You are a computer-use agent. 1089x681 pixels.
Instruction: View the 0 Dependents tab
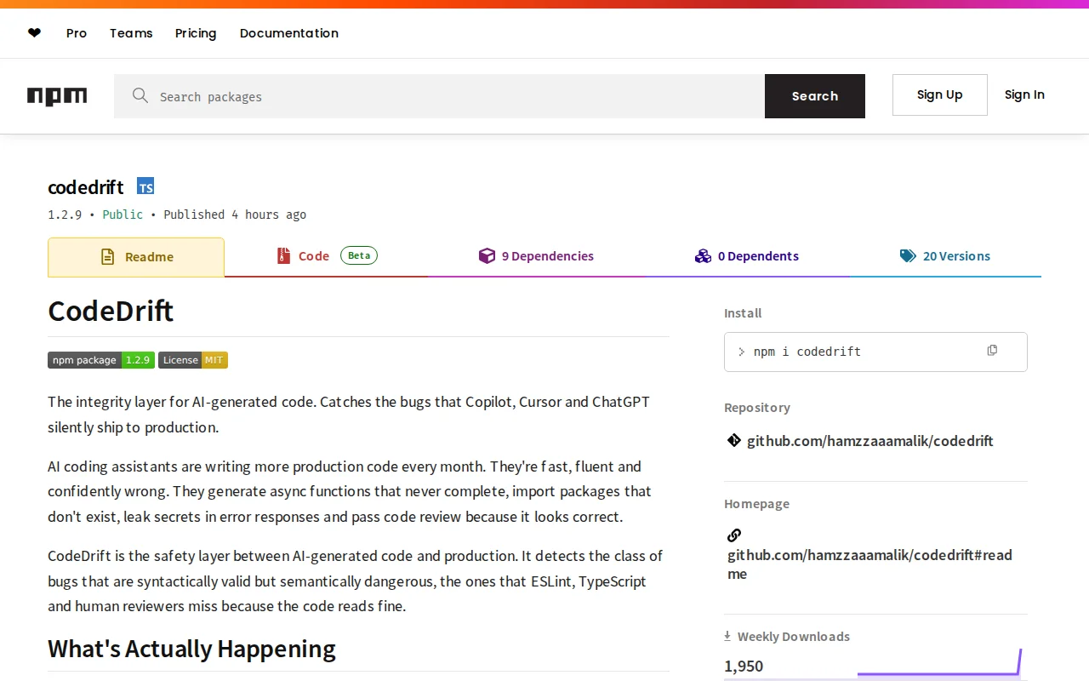[x=747, y=256]
